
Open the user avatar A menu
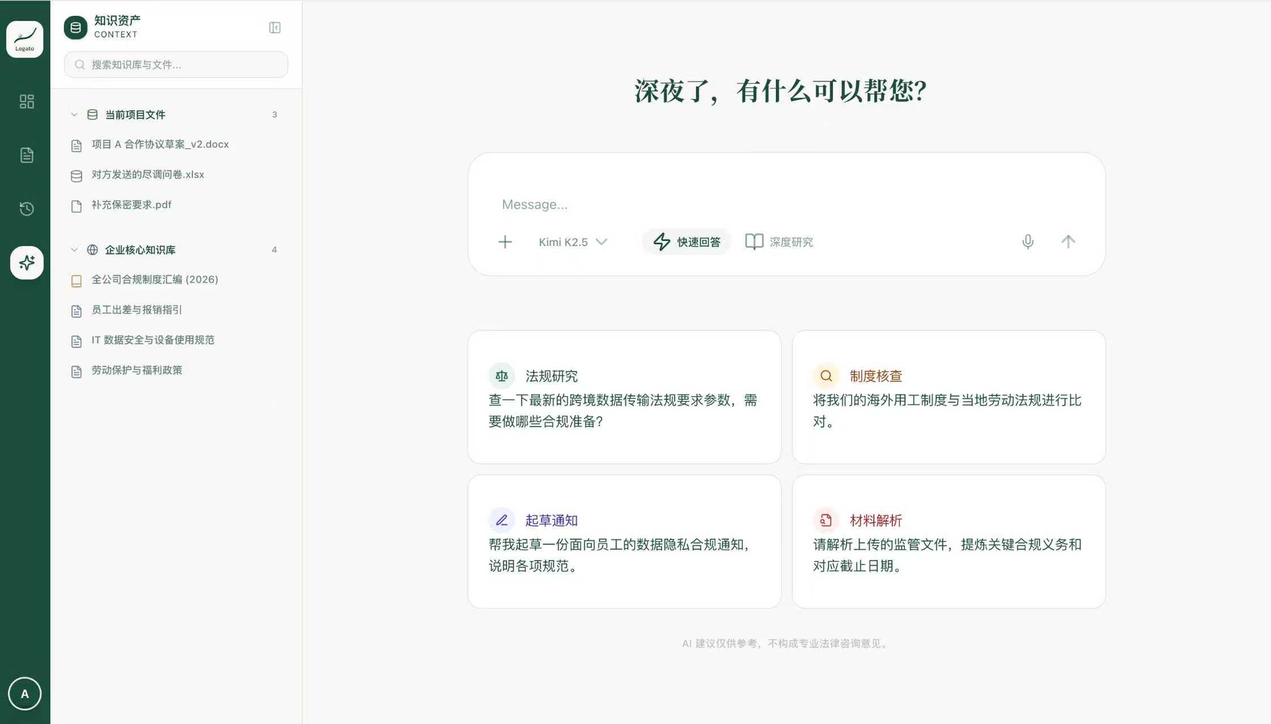[24, 694]
